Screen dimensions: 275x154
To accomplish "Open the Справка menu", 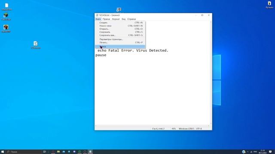I will click(x=131, y=19).
